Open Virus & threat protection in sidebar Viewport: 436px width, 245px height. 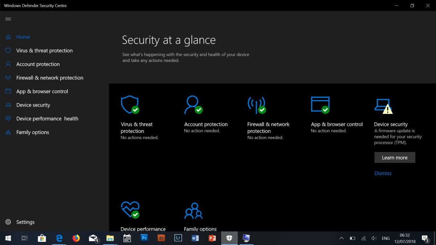click(44, 50)
